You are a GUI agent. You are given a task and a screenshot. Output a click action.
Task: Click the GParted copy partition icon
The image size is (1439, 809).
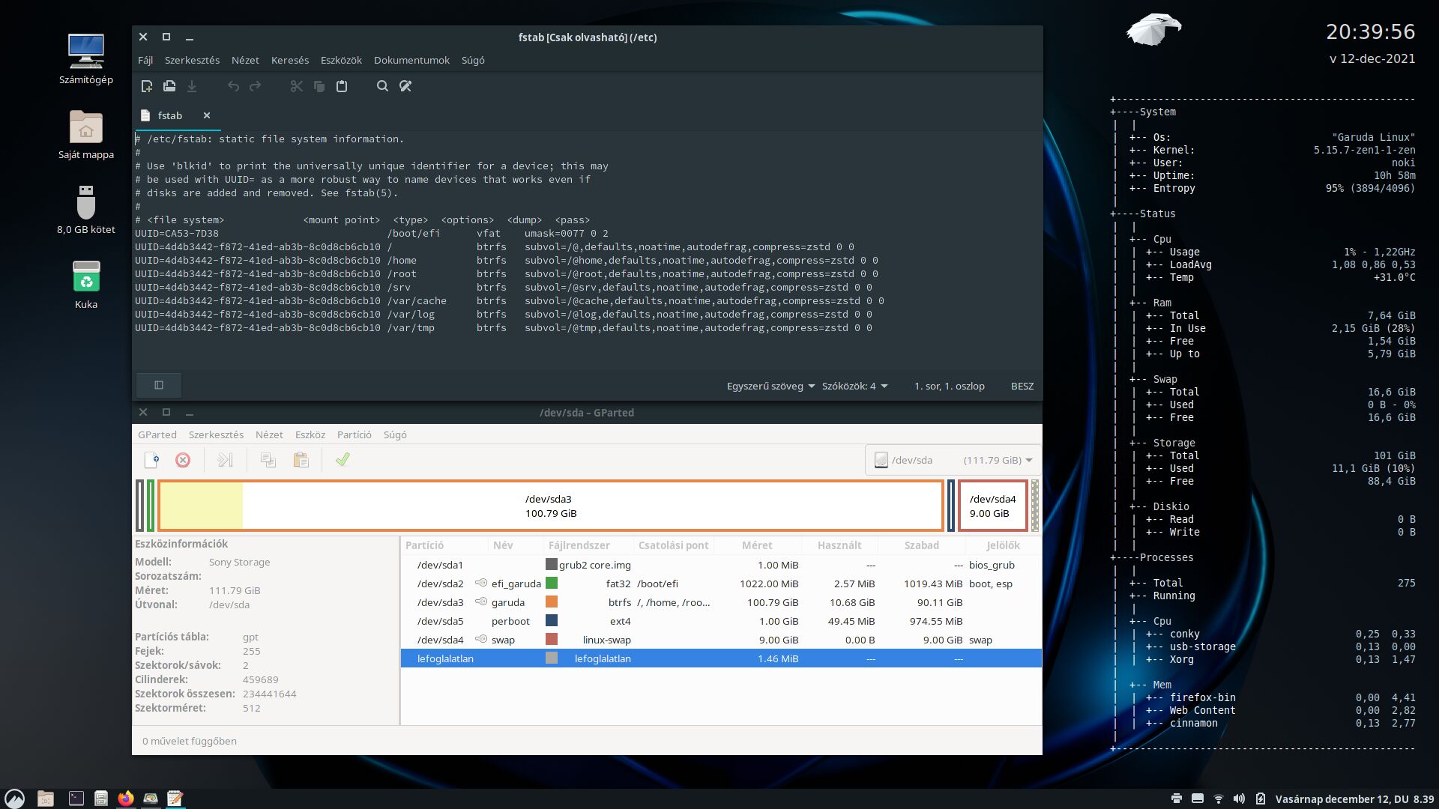[x=268, y=460]
